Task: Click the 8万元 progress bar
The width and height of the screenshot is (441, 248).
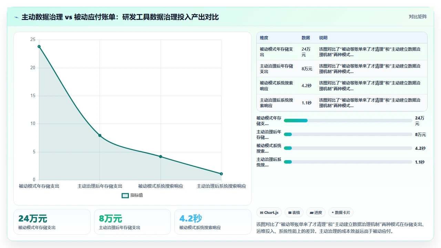Action: [348, 134]
